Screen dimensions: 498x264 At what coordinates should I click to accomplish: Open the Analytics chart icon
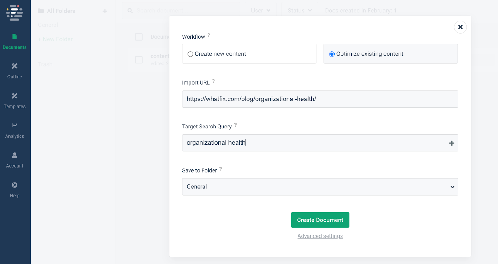[15, 126]
